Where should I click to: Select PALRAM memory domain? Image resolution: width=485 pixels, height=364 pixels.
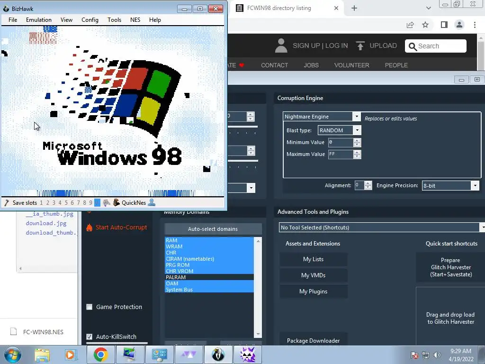click(209, 277)
